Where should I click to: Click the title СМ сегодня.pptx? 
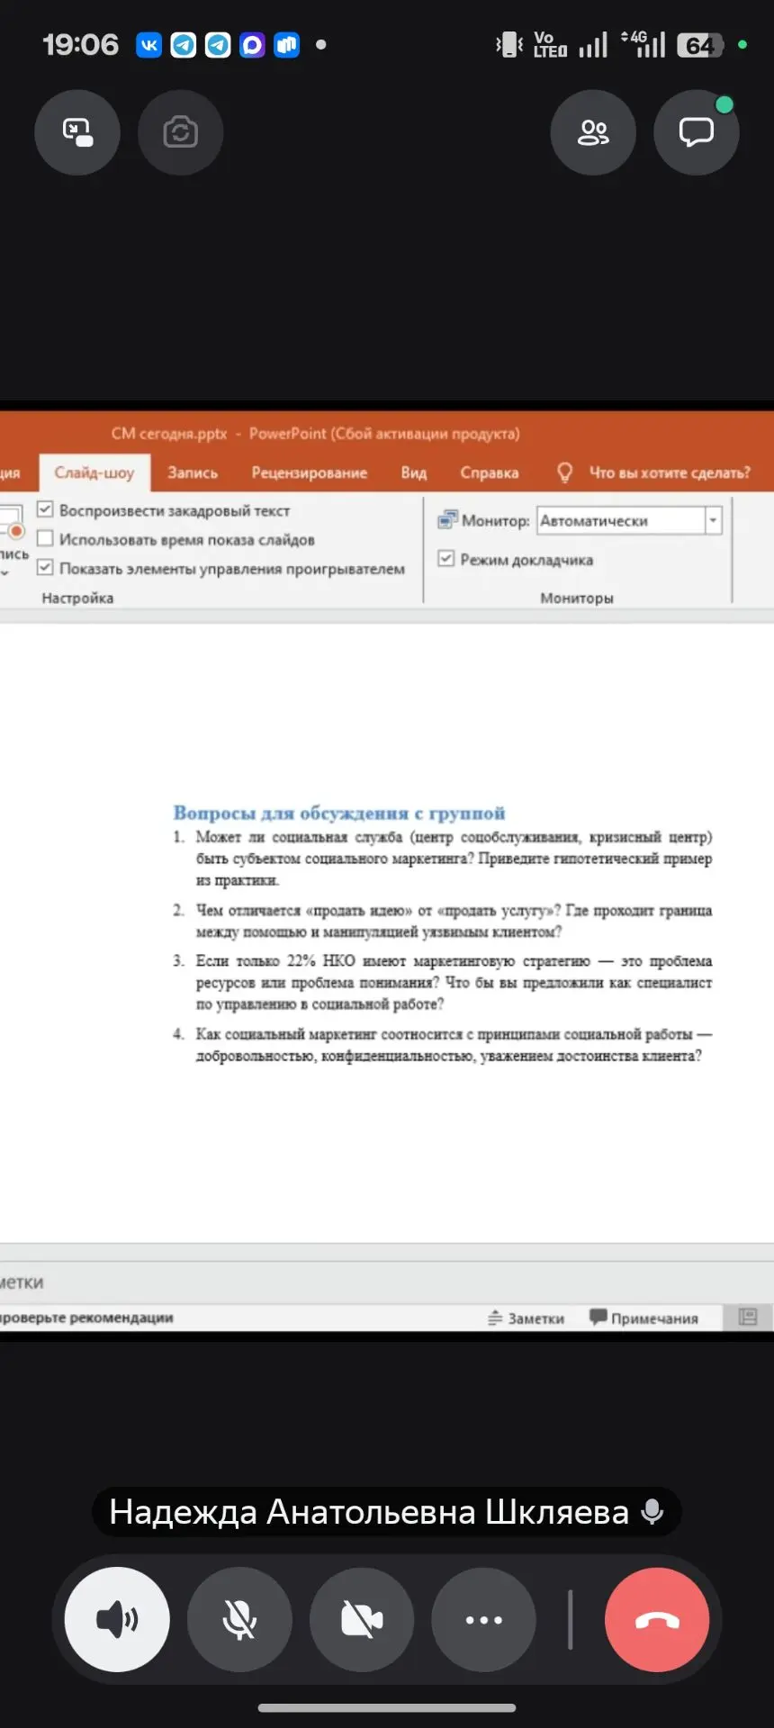coord(169,433)
